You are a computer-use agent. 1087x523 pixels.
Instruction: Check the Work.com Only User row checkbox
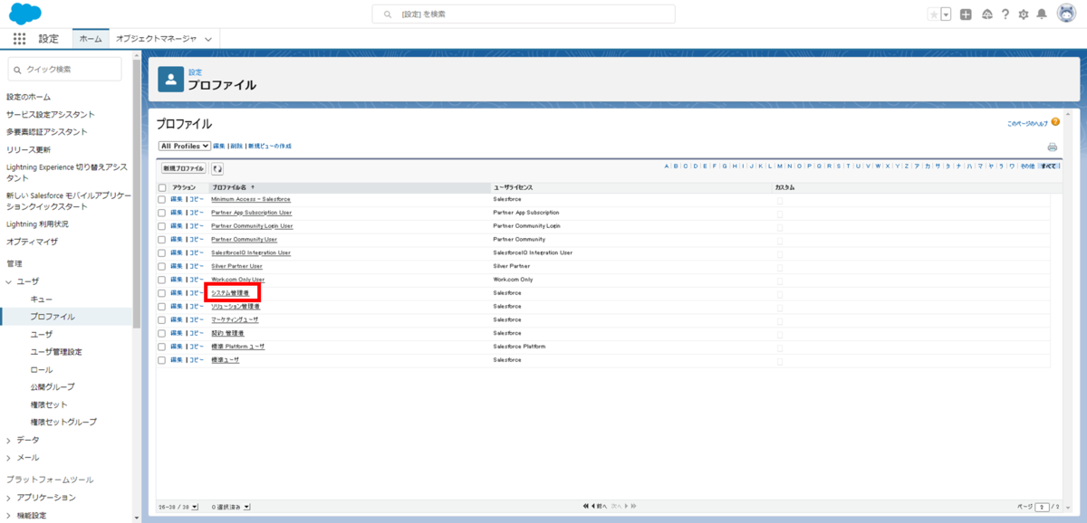click(x=161, y=280)
